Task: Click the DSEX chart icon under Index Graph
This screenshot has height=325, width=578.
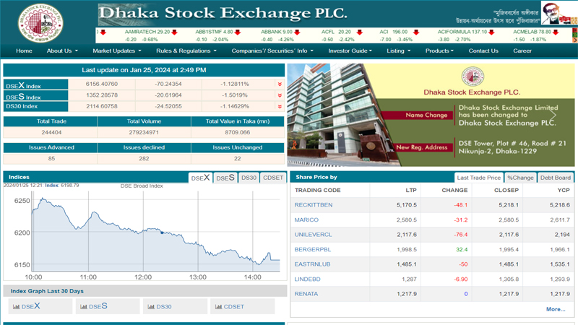Action: (16, 307)
